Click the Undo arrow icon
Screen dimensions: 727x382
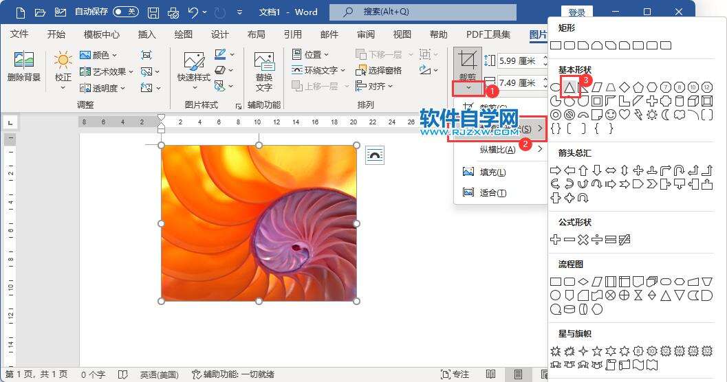[193, 12]
